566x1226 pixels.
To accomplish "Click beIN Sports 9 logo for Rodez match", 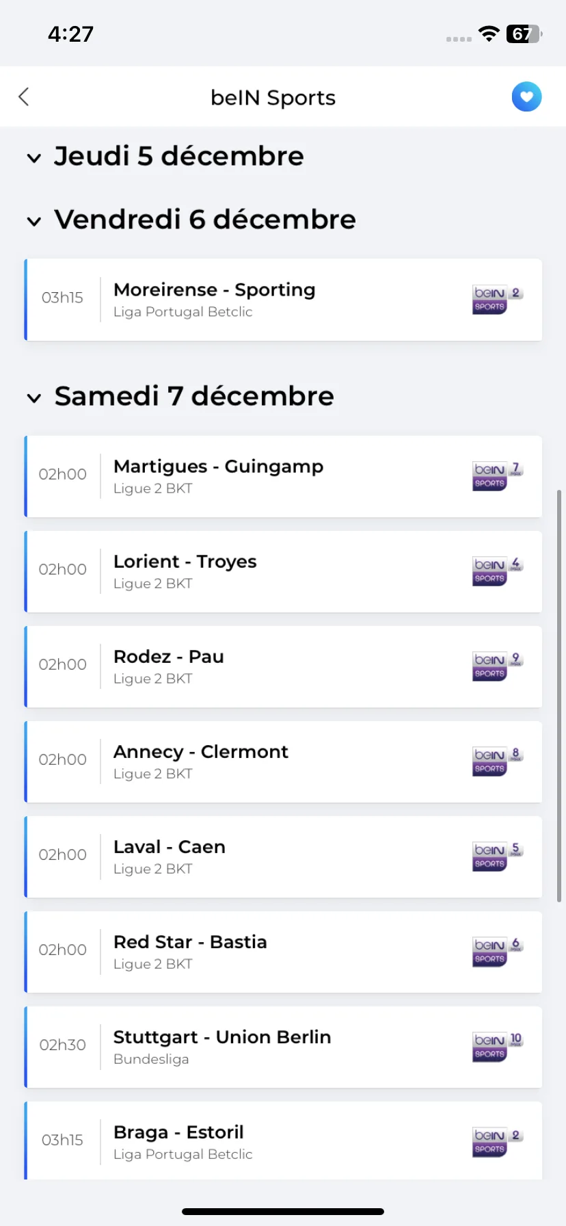I will pos(498,666).
